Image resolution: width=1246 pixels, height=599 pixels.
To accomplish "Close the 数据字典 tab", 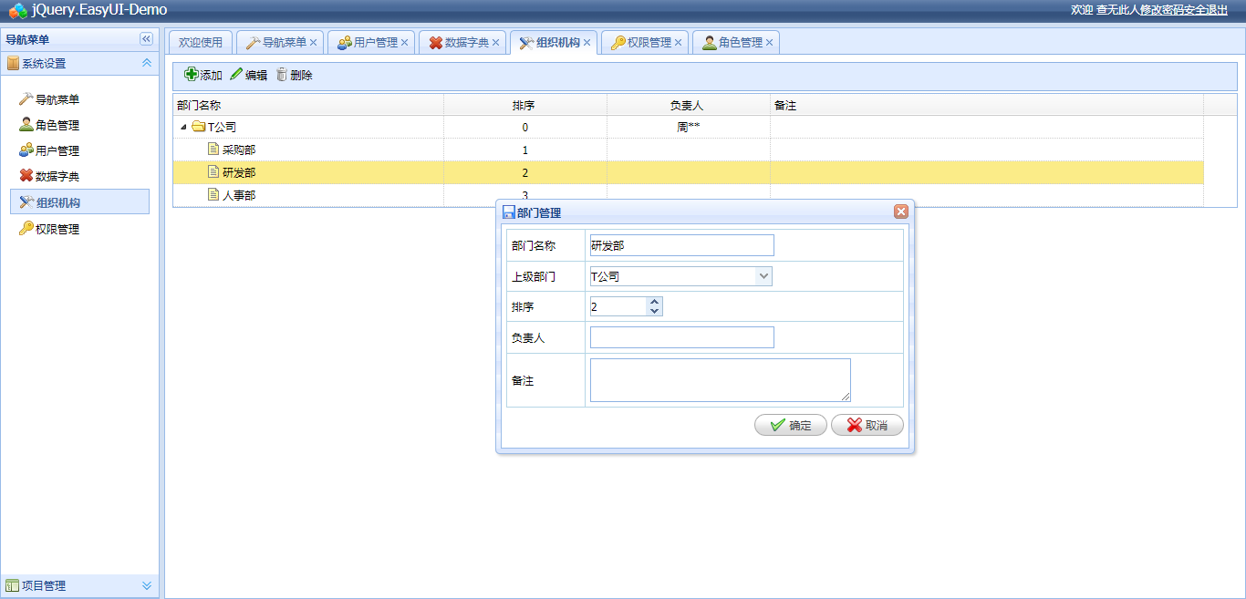I will pyautogui.click(x=495, y=43).
